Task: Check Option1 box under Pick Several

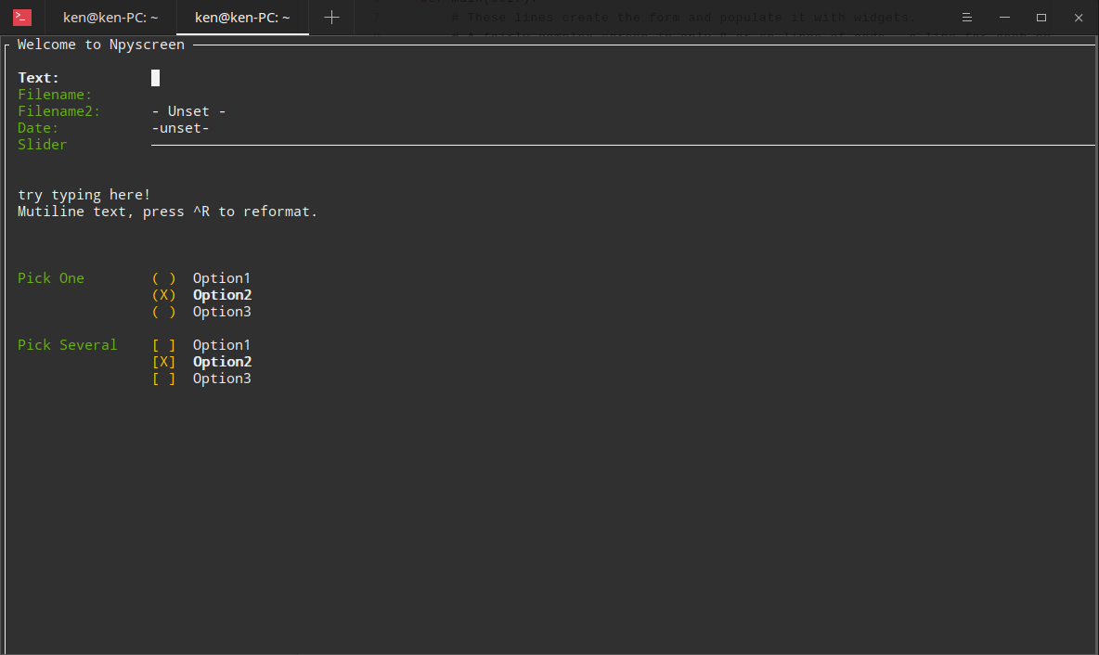Action: click(x=164, y=345)
